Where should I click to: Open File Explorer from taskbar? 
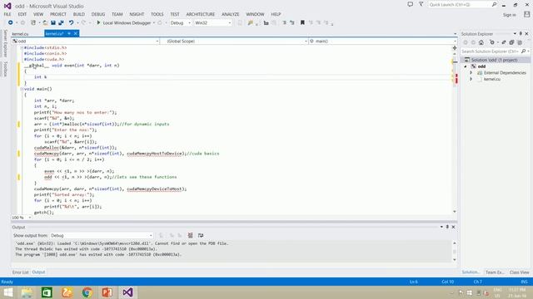click(x=27, y=292)
